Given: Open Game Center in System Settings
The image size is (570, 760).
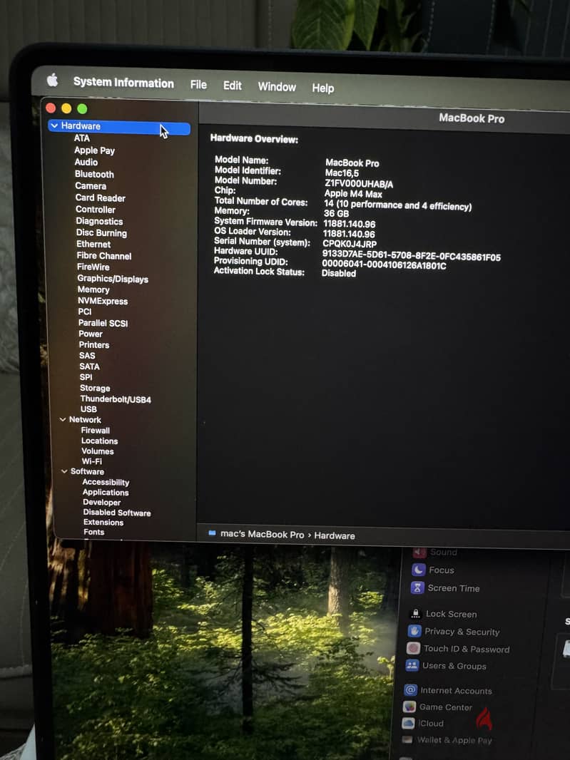Looking at the screenshot, I should point(437,707).
